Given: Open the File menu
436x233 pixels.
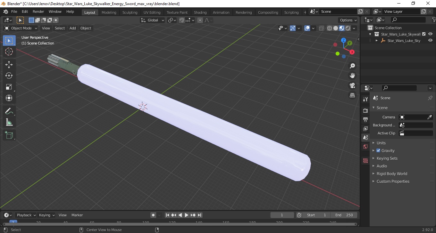Looking at the screenshot, I should tap(14, 12).
